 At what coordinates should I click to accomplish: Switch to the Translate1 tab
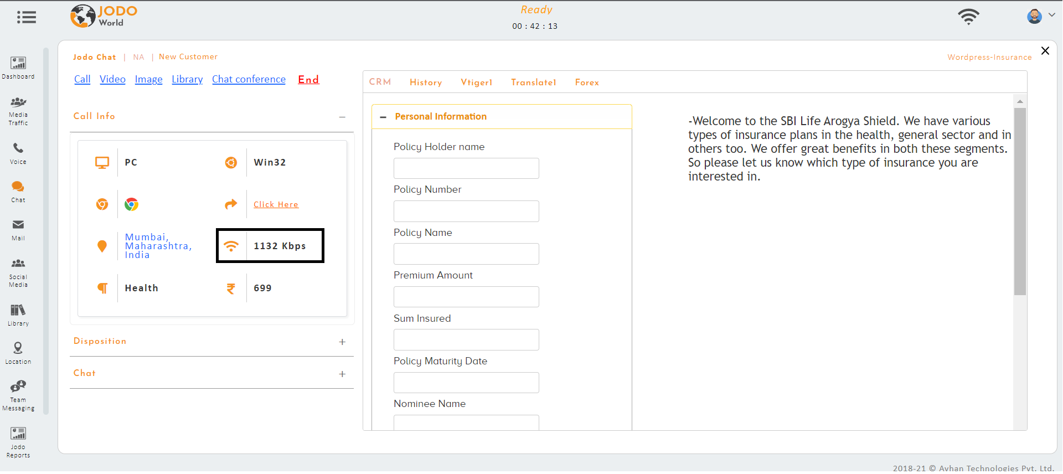pos(533,83)
